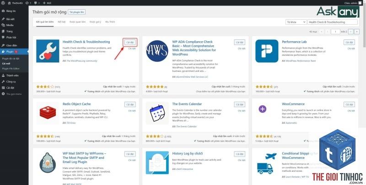Screen dimensions: 366x185
Task: Open The WordPress.org community author link
Action: (x=81, y=61)
